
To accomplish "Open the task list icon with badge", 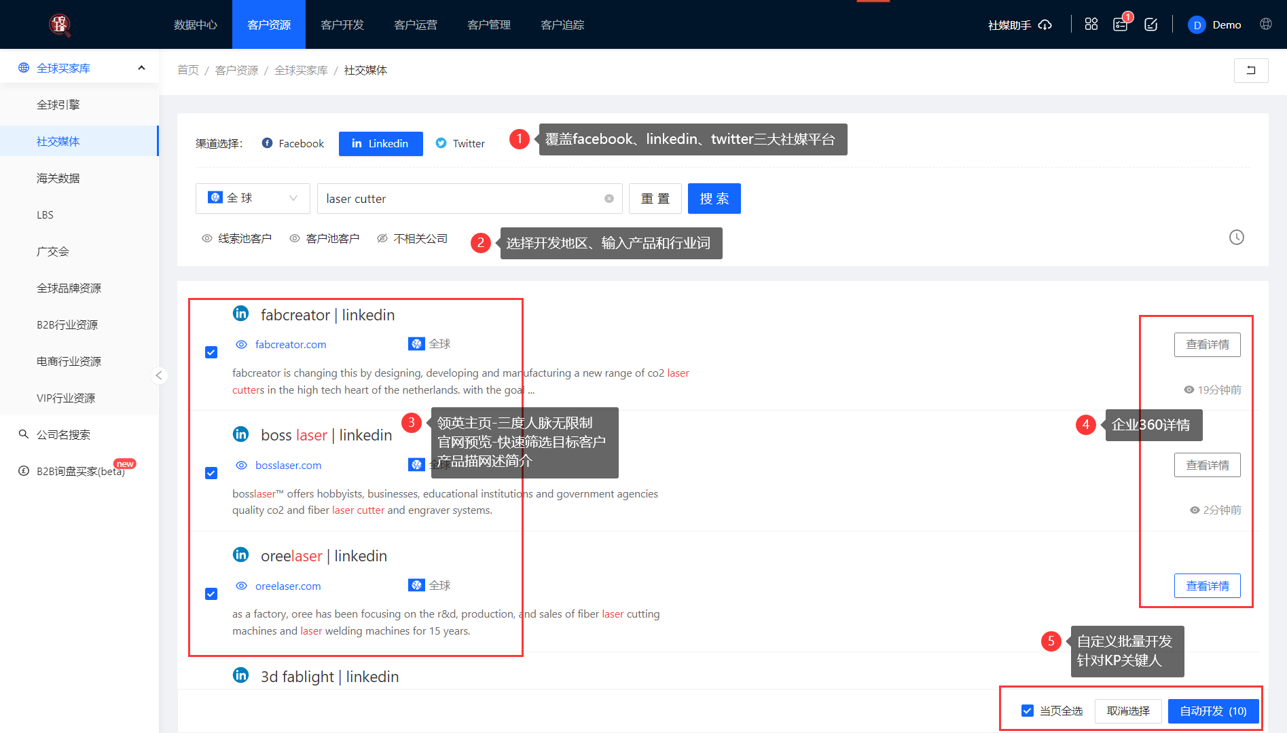I will (1121, 24).
